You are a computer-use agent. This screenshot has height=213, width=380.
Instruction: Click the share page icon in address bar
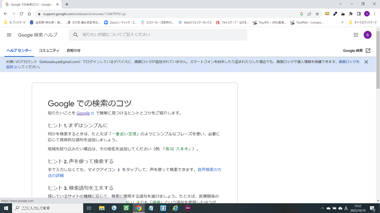[x=309, y=14]
